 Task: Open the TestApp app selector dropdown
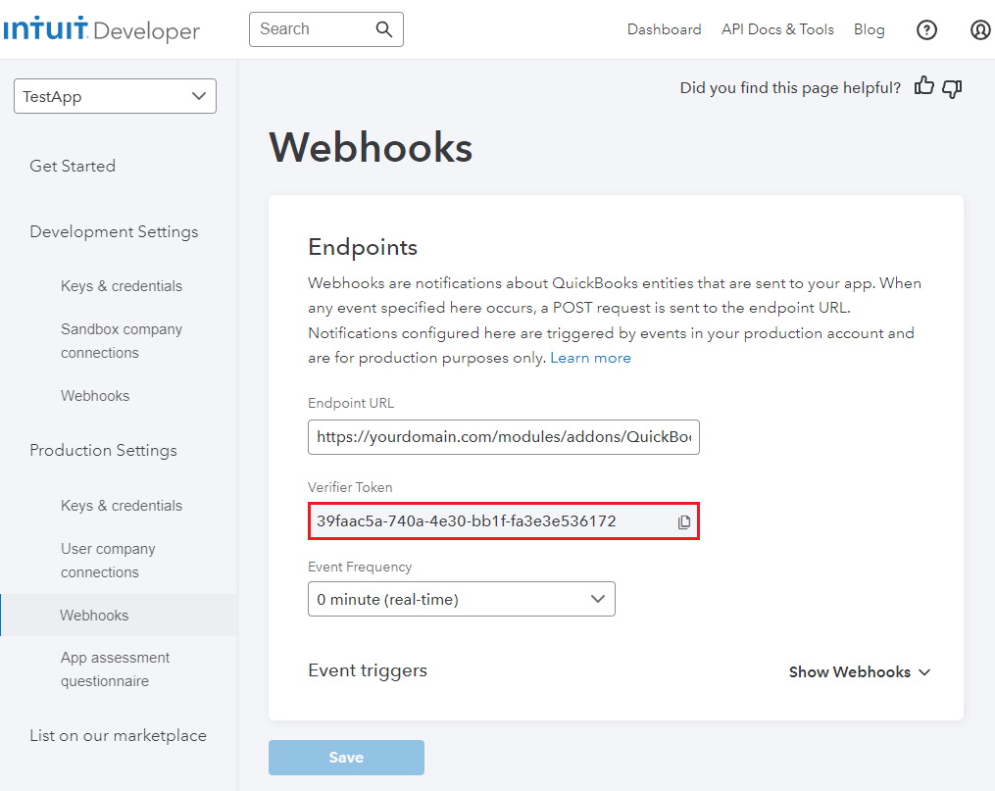coord(115,96)
